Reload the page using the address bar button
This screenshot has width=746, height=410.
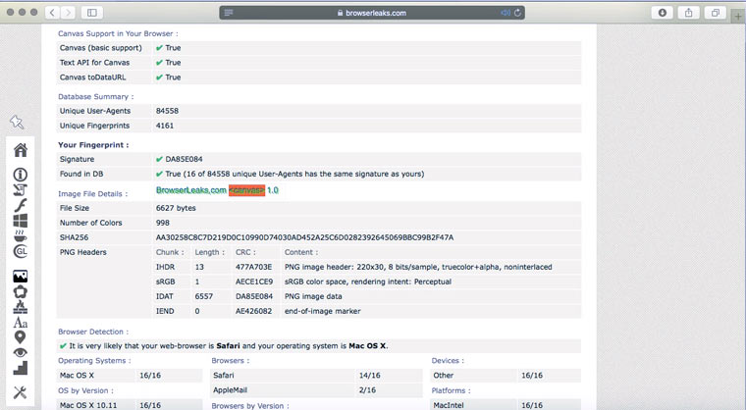514,13
